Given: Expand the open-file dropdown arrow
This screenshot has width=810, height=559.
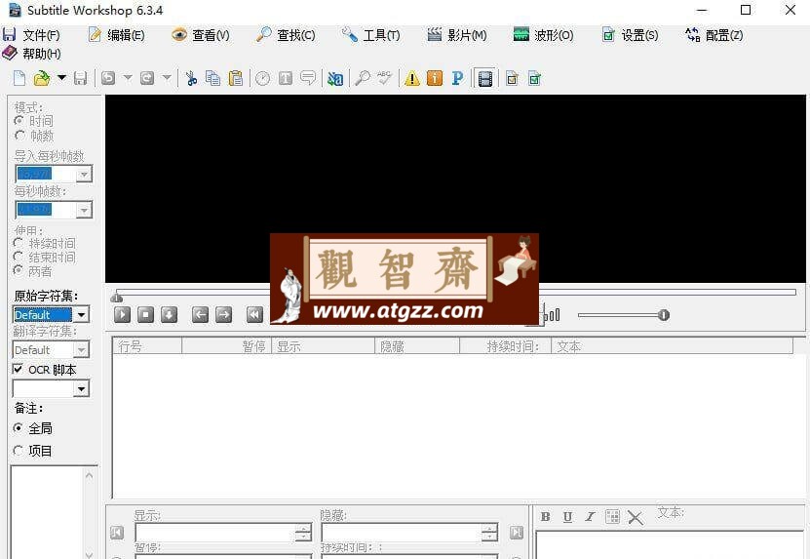Looking at the screenshot, I should [x=61, y=78].
